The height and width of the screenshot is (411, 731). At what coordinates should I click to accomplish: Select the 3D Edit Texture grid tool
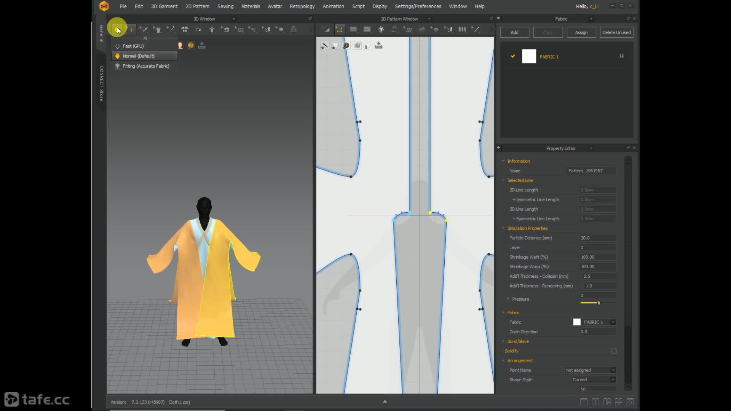point(239,29)
